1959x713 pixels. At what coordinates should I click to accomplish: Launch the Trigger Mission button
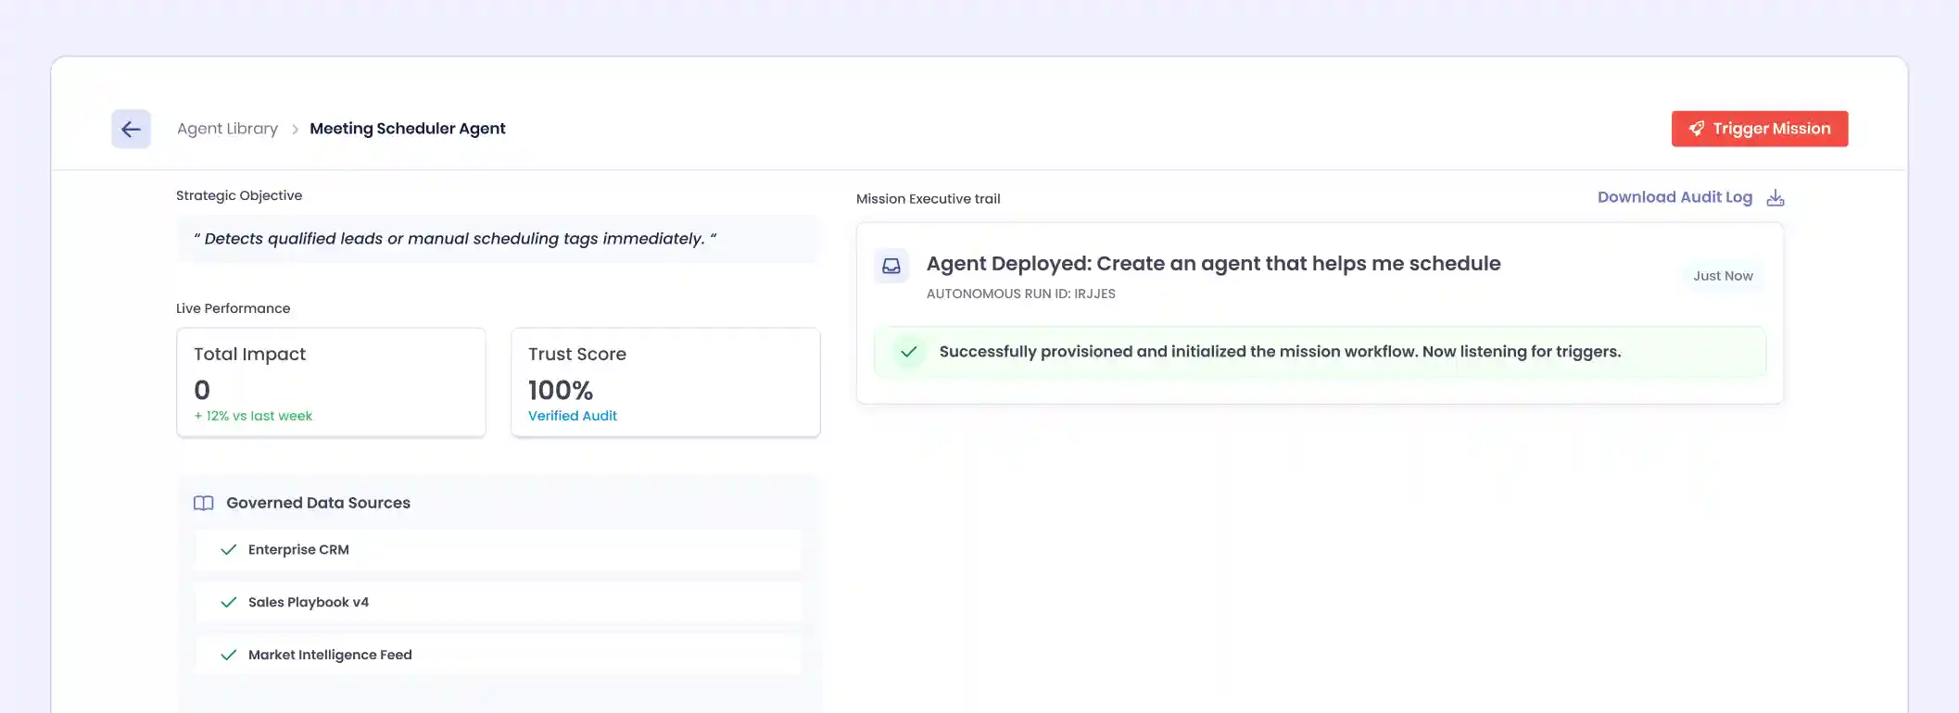pyautogui.click(x=1760, y=129)
